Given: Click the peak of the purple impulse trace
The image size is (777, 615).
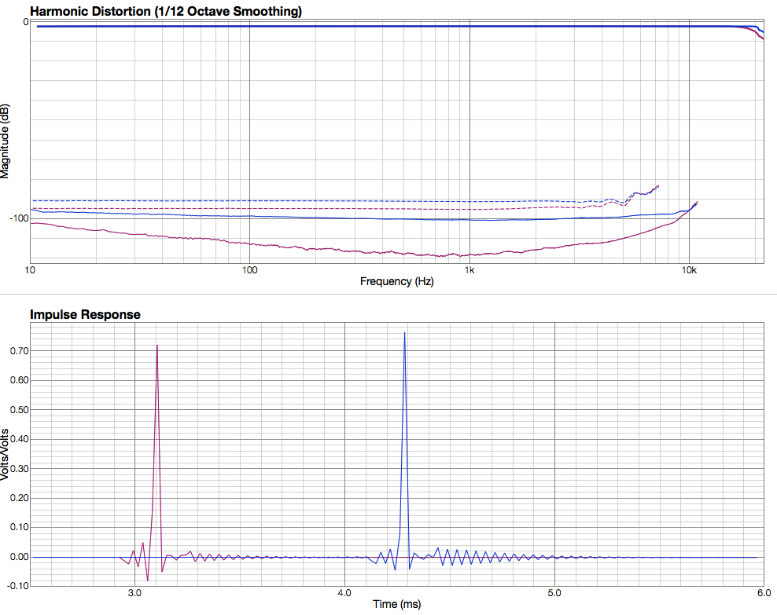Looking at the screenshot, I should (157, 346).
